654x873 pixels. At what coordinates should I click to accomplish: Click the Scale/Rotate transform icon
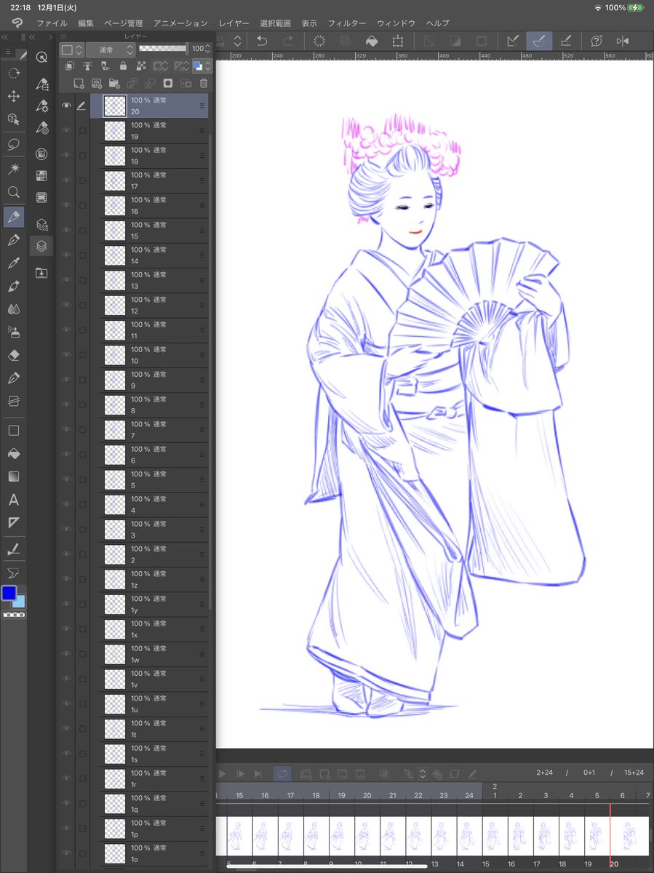(x=398, y=41)
